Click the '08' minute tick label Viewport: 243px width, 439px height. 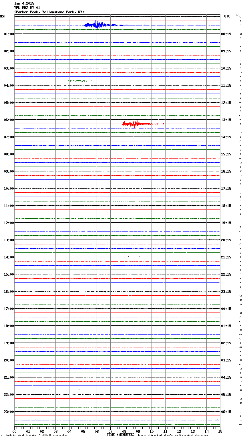click(x=124, y=432)
